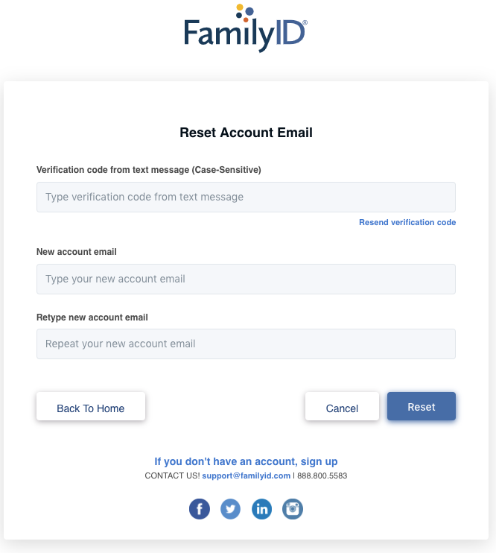
Task: Follow the sign up link
Action: (246, 461)
